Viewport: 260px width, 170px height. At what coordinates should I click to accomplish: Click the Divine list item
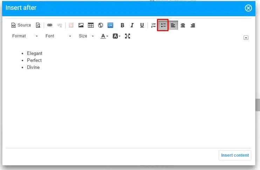(33, 67)
